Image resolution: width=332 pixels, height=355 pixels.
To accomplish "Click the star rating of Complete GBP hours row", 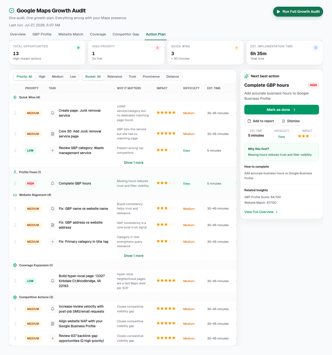I will (x=166, y=183).
